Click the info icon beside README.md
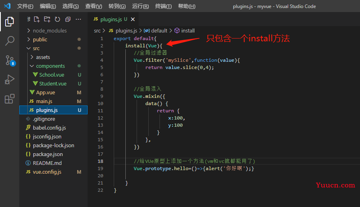The width and height of the screenshot is (360, 207). coord(28,163)
